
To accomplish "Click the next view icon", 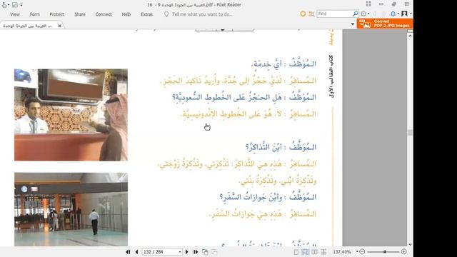I will (x=214, y=252).
